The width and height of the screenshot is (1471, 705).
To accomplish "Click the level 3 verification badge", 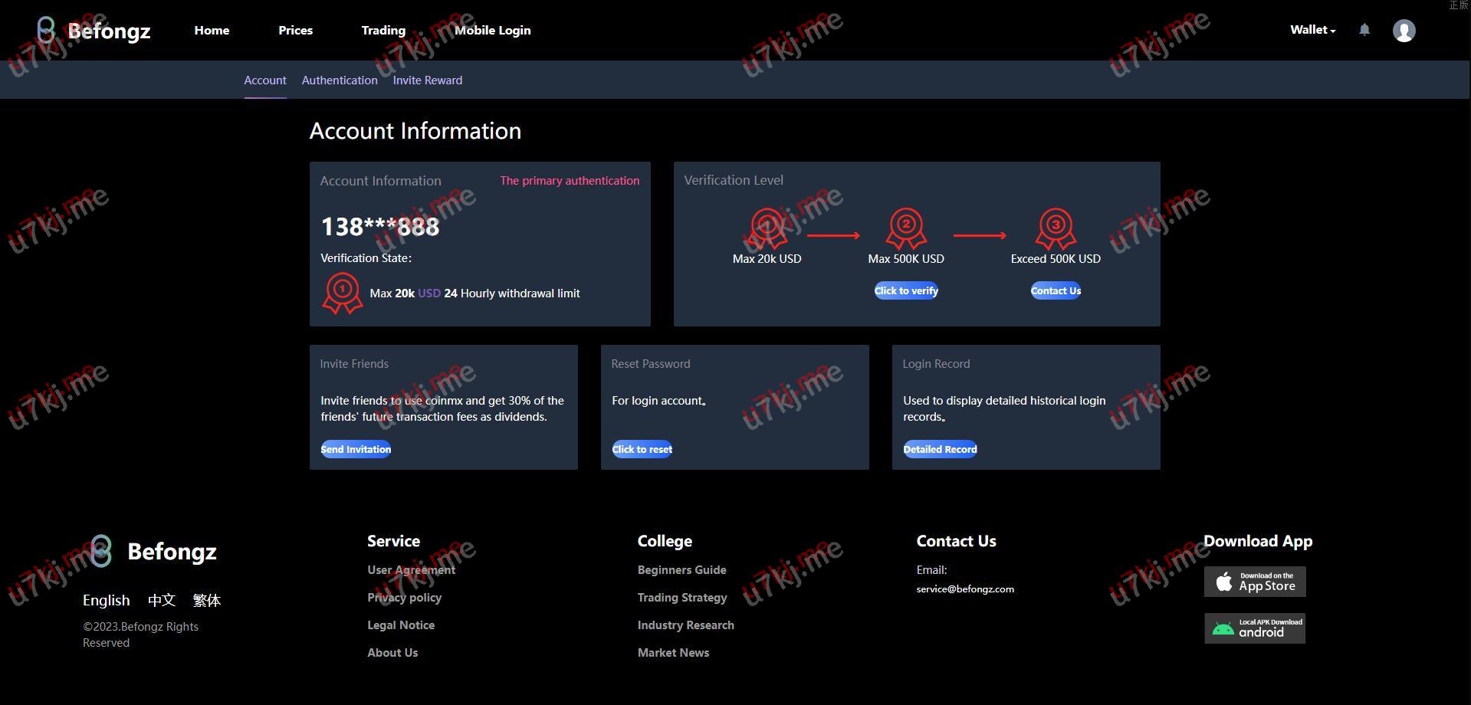I will tap(1056, 228).
